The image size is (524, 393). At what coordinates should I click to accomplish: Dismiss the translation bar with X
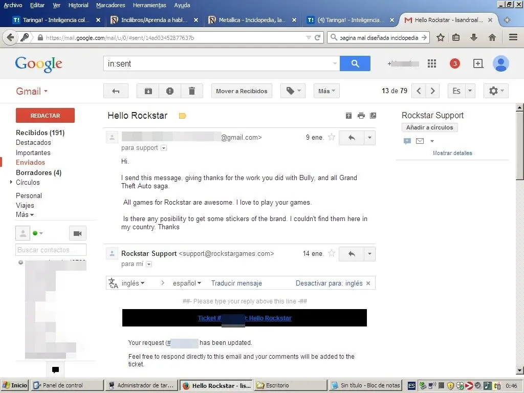[368, 283]
